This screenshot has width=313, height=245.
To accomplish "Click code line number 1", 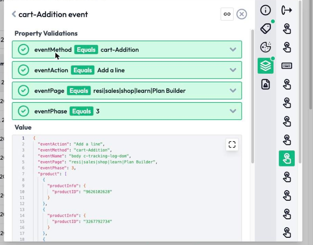I will (x=23, y=138).
